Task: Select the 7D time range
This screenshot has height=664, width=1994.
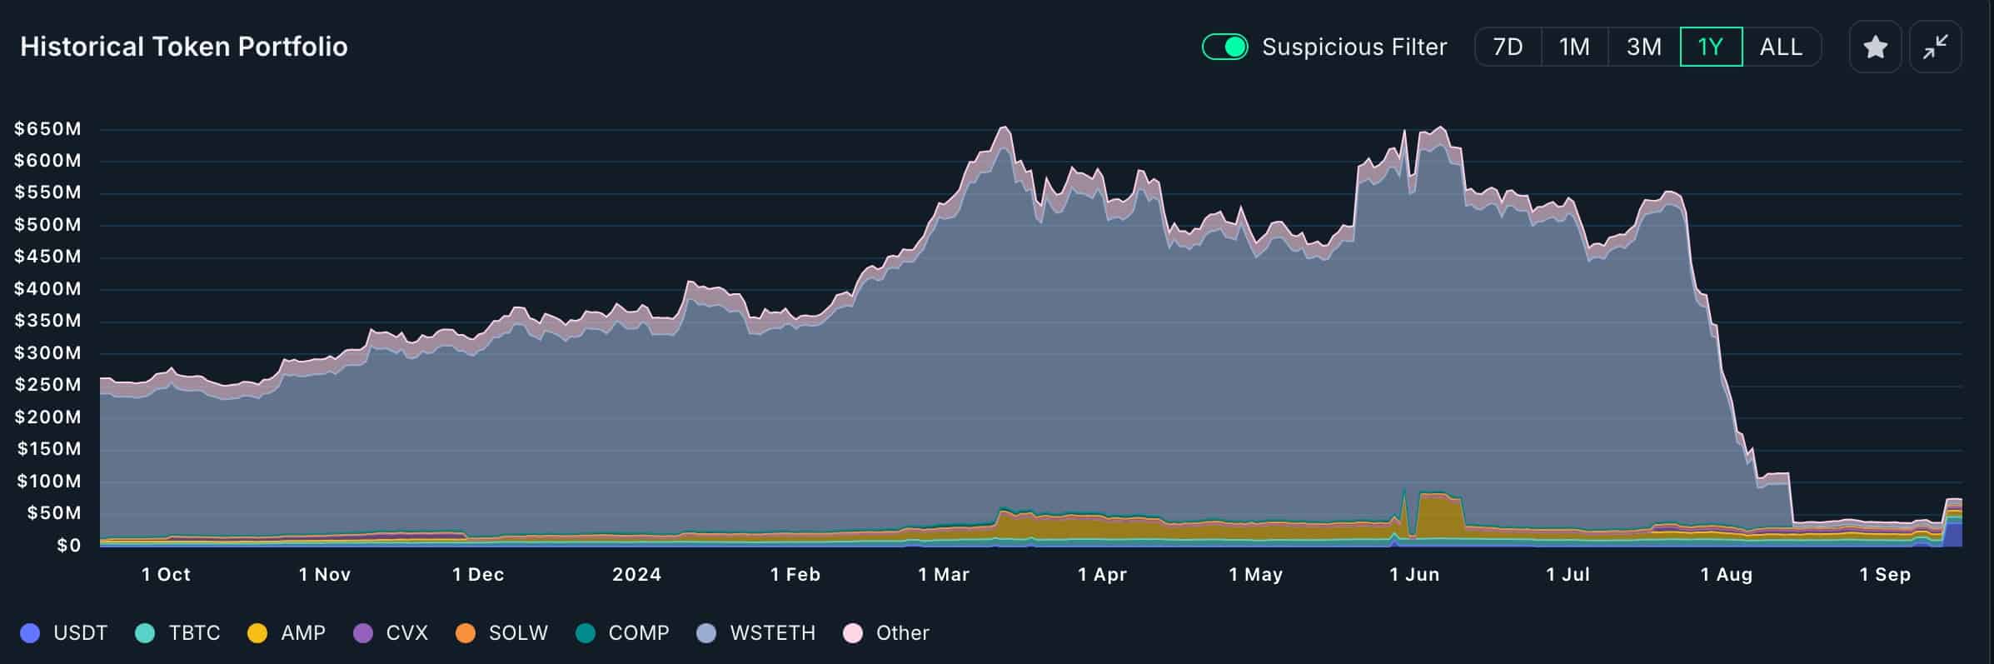Action: [x=1508, y=47]
